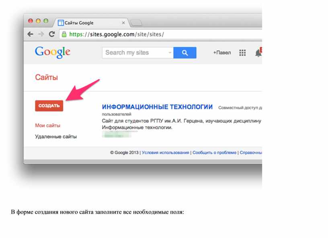The width and height of the screenshot is (328, 238).
Task: Click the Google logo
Action: (x=53, y=52)
